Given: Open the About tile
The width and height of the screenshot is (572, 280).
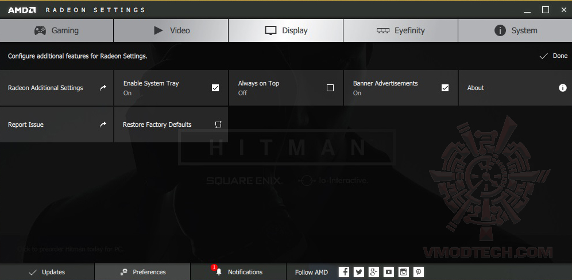Looking at the screenshot, I should tap(515, 88).
